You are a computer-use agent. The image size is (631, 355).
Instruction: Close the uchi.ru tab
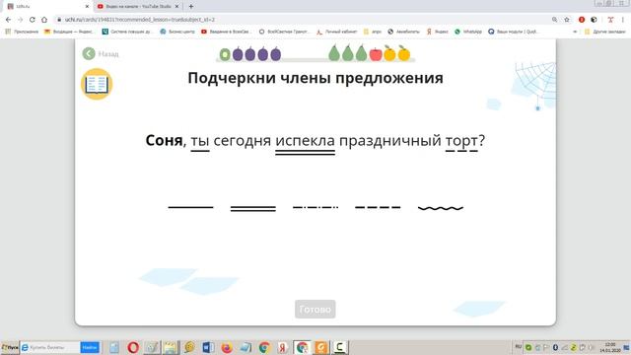[x=87, y=7]
